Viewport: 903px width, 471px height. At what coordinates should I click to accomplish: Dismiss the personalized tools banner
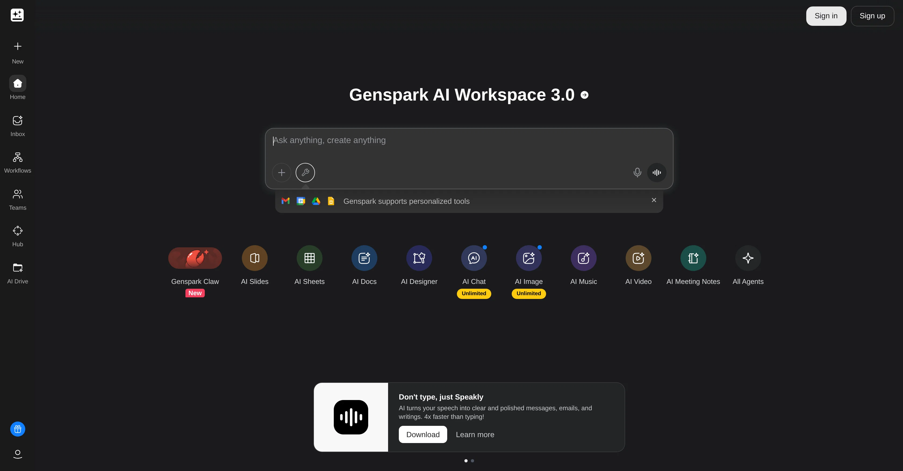(654, 200)
